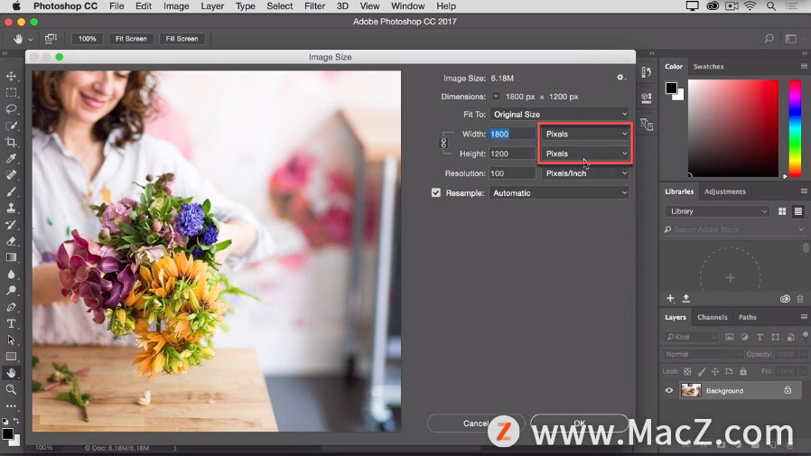
Task: Switch Libraries panel to grid view
Action: point(782,211)
